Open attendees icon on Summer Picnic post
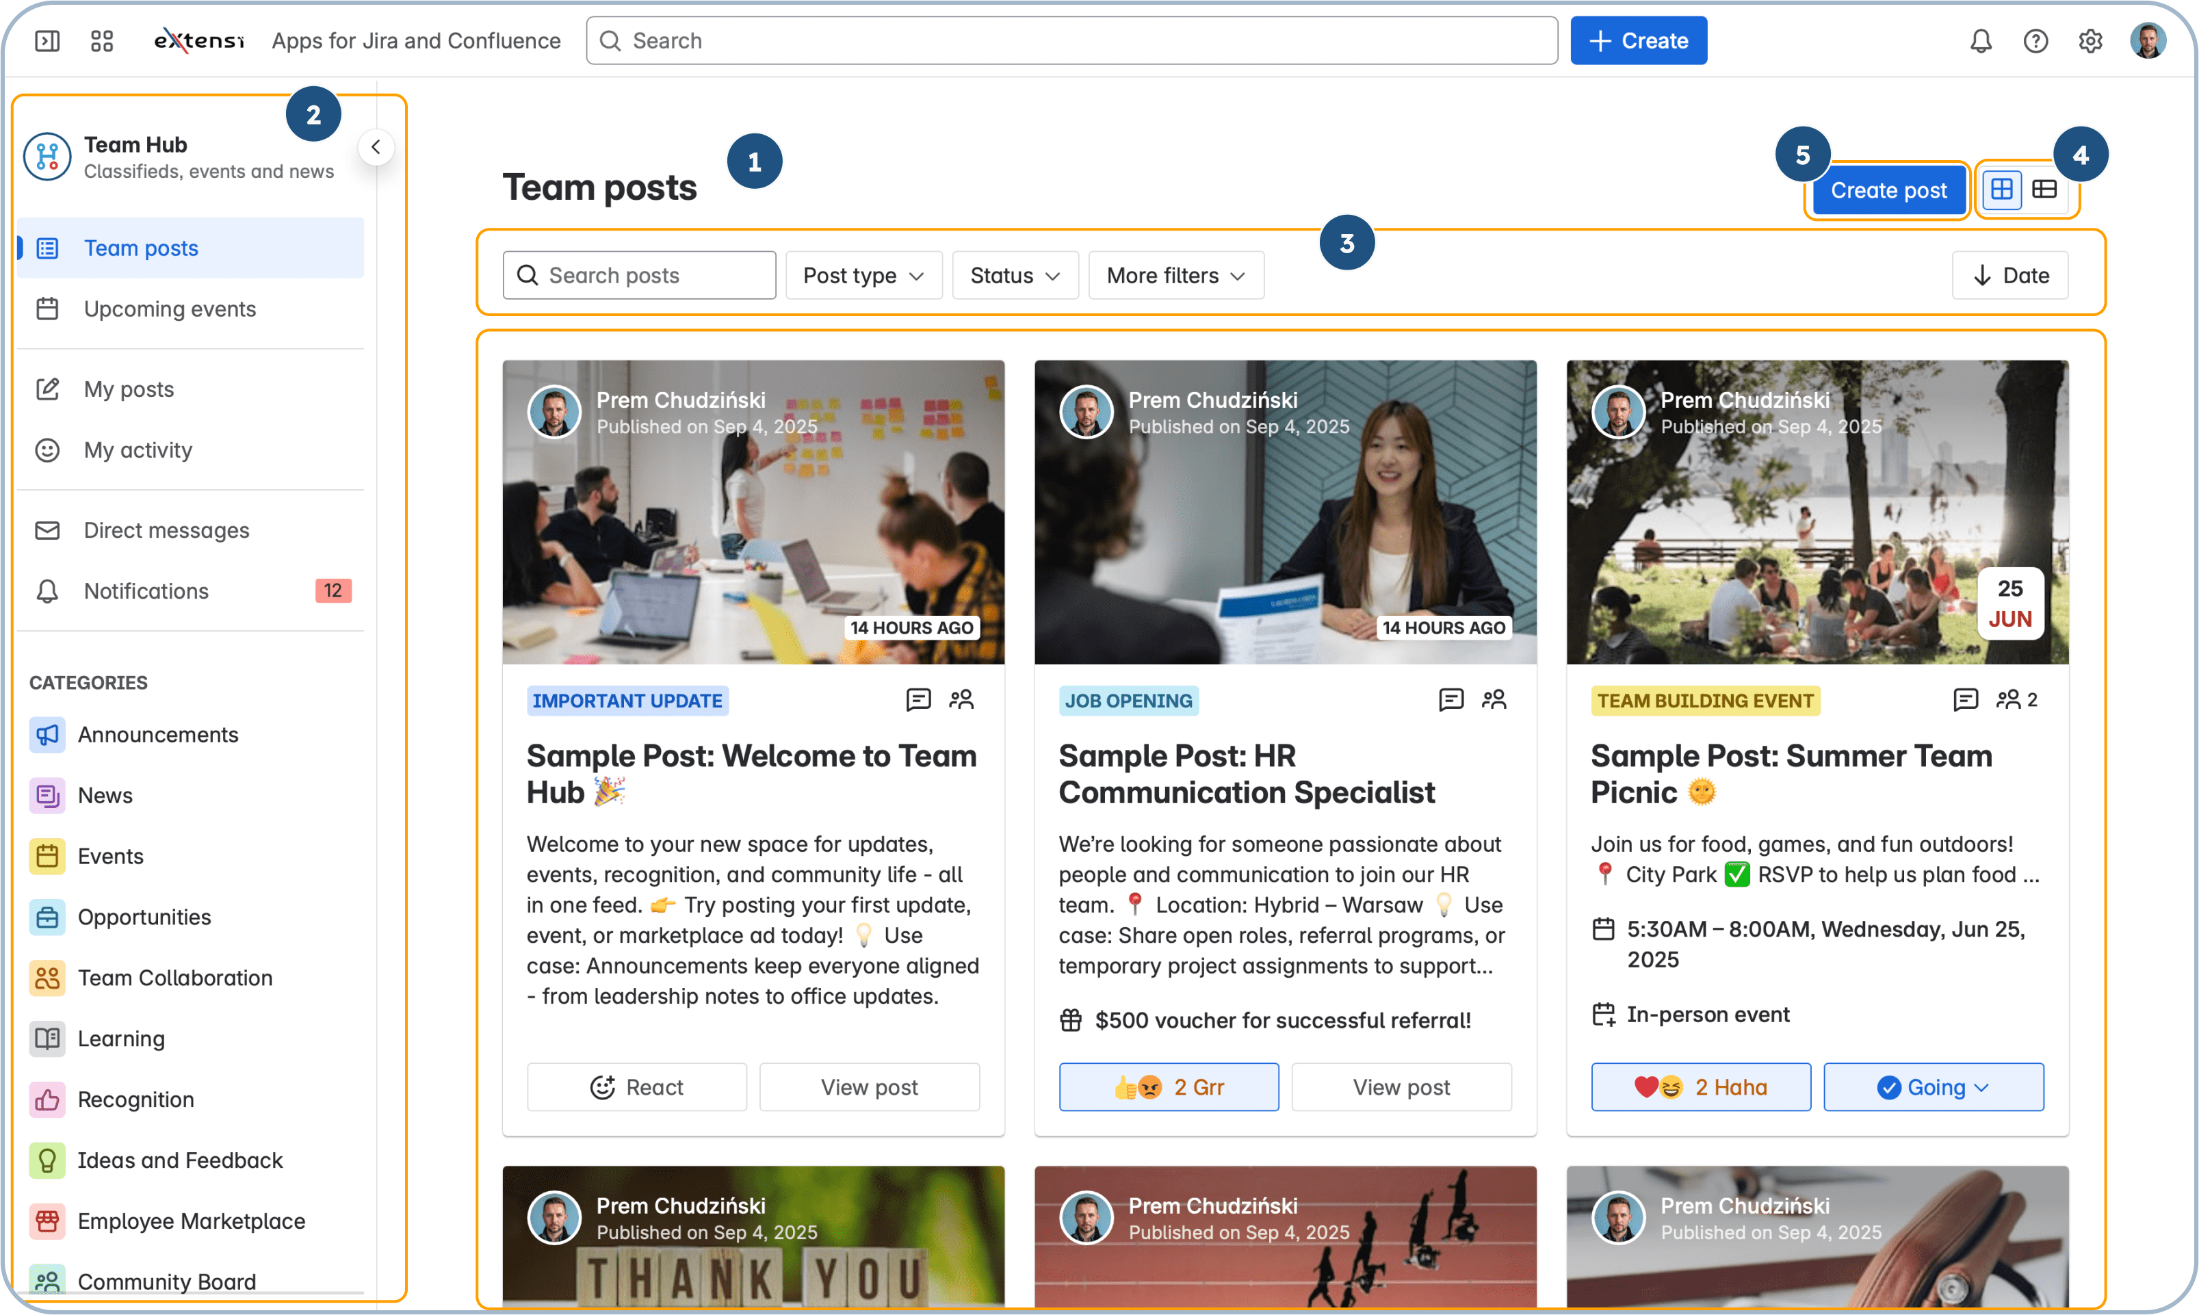Image resolution: width=2199 pixels, height=1315 pixels. 2007,700
